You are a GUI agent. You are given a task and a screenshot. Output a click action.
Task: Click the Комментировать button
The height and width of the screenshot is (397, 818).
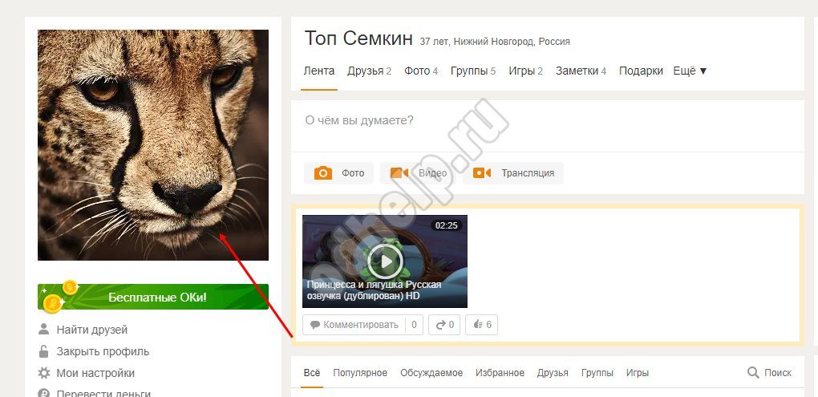(354, 325)
